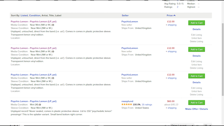Click Unlist Item on third listing

[x=196, y=91]
